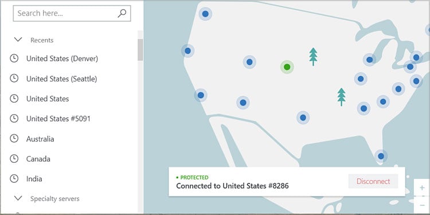Click the Recents section heading
430x215 pixels.
coord(42,40)
